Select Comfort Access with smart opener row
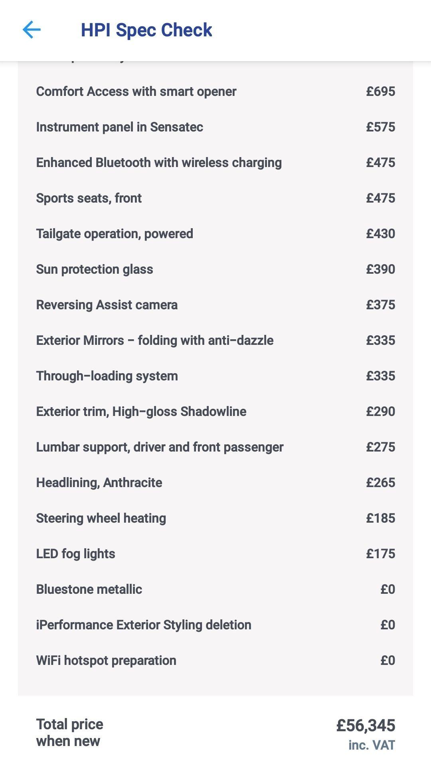This screenshot has width=431, height=770. click(215, 92)
